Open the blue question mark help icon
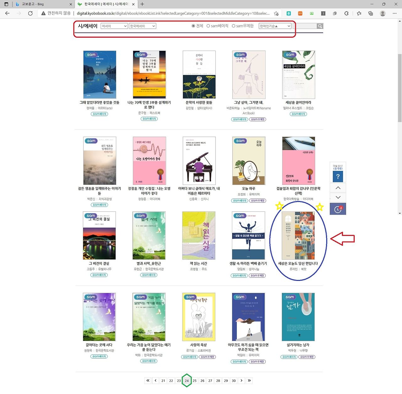Screen dimensions: 402x394 pos(338,177)
